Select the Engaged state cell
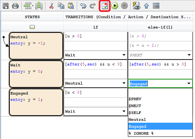195x139 pixels. 36,102
